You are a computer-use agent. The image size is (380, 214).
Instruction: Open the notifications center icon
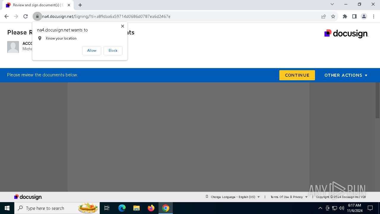click(x=370, y=208)
